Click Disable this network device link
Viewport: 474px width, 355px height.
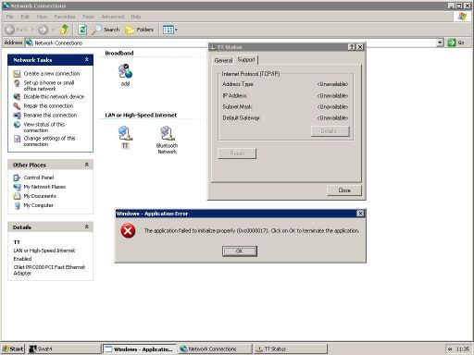[54, 96]
